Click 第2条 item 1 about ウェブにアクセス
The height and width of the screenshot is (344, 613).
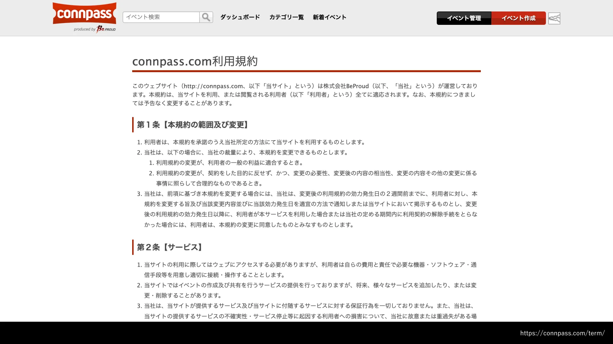coord(310,270)
